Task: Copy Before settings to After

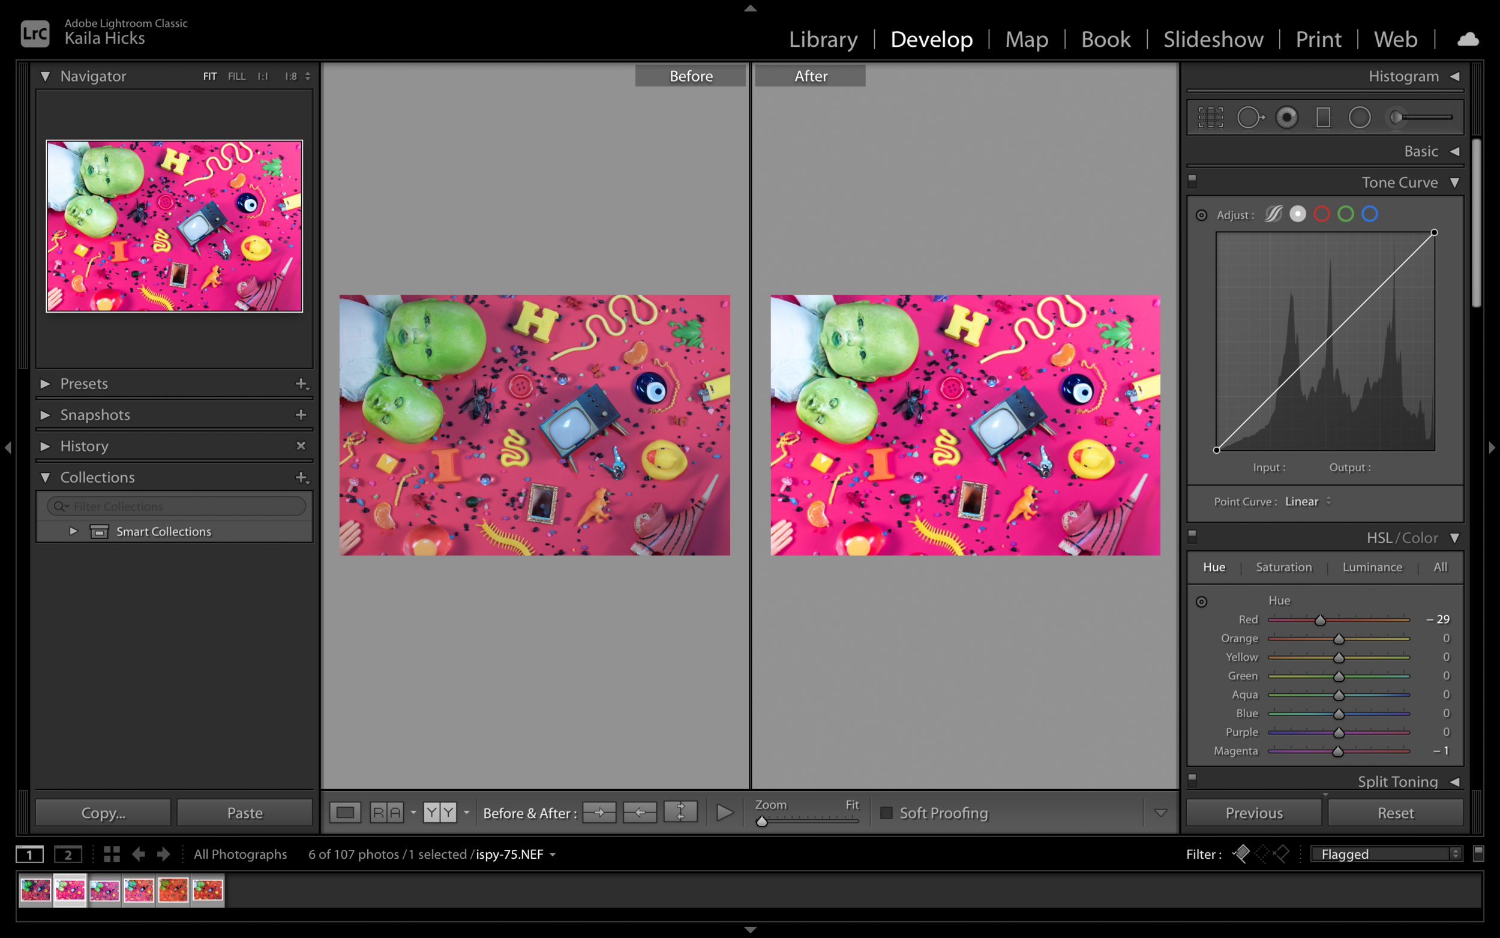Action: [599, 812]
